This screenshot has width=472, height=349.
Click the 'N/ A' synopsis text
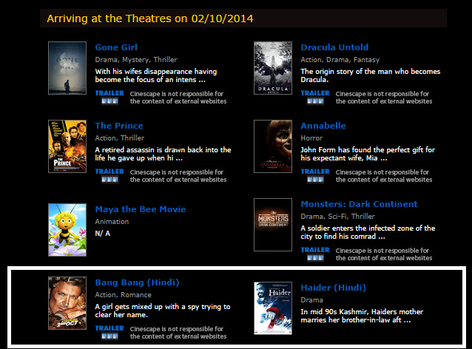click(102, 234)
